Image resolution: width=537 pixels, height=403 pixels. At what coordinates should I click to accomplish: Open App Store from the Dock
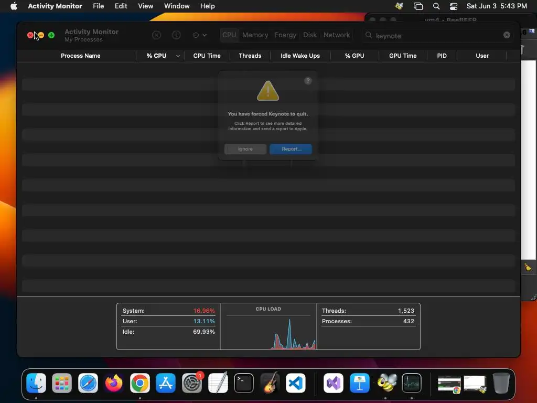166,383
